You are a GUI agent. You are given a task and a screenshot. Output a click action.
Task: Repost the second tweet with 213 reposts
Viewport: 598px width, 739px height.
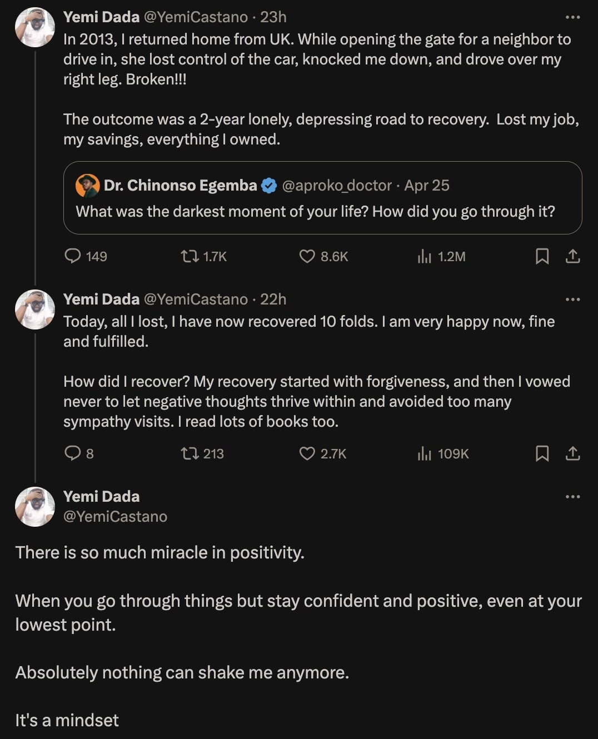[190, 453]
